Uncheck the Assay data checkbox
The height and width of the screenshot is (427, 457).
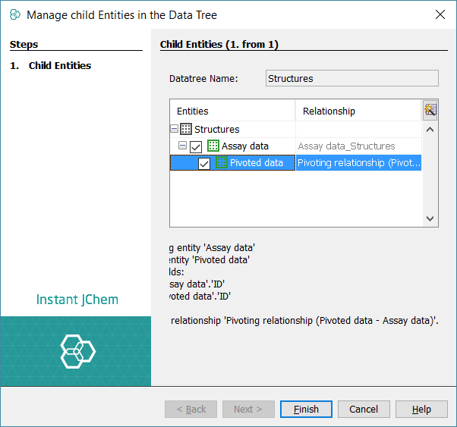point(196,146)
